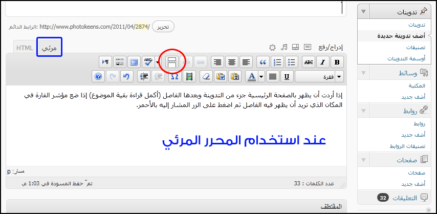Click the Bold formatting button
The image size is (437, 214).
(337, 62)
